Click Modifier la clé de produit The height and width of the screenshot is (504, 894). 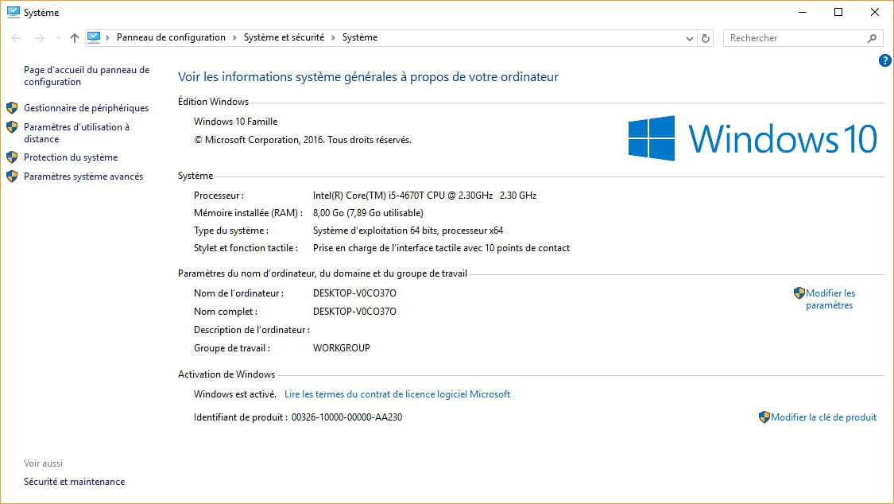tap(824, 417)
